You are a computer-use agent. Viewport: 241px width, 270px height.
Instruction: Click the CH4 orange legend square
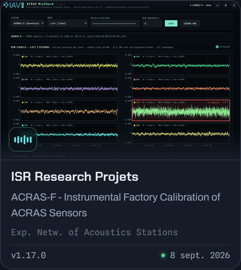coord(134,79)
